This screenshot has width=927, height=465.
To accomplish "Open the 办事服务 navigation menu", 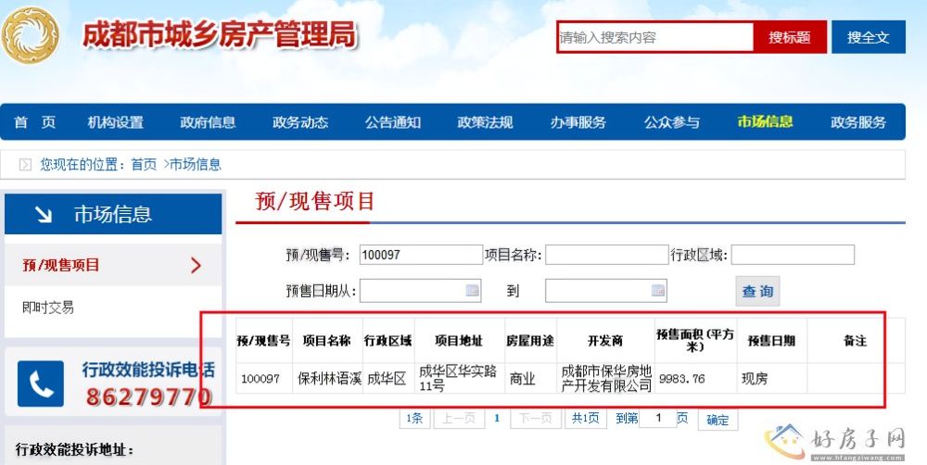I will click(578, 122).
